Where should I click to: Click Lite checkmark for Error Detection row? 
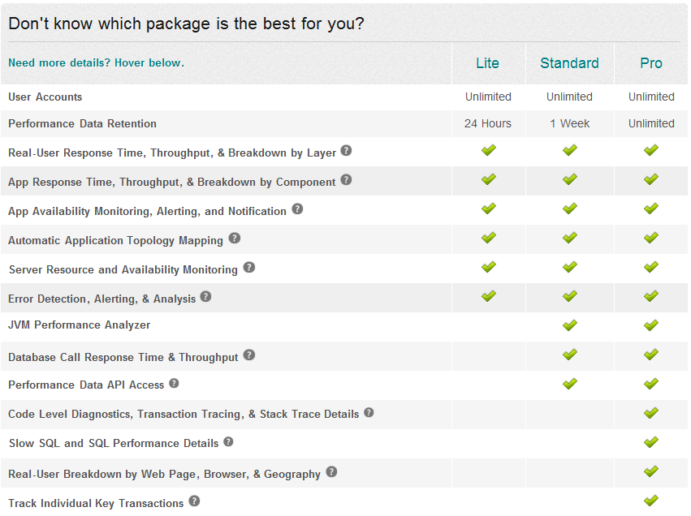(488, 296)
